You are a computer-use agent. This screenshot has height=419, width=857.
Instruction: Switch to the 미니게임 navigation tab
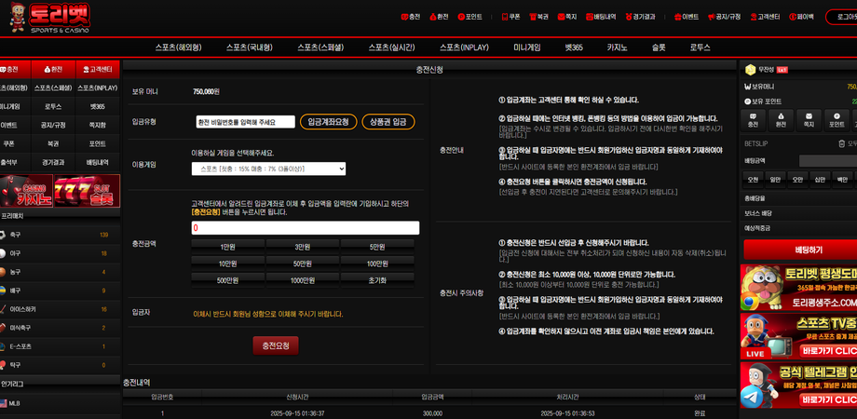(526, 47)
